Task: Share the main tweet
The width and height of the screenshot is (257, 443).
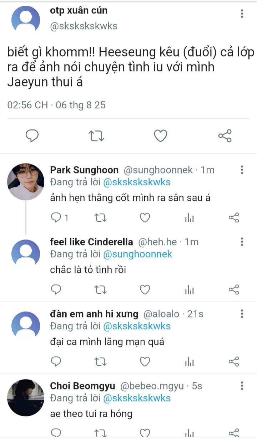Action: coord(225,136)
